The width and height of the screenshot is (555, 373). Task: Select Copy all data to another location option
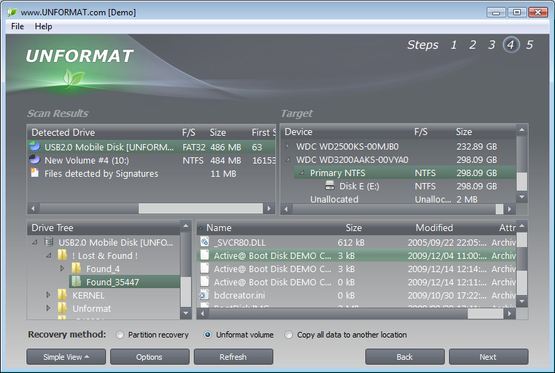[289, 335]
